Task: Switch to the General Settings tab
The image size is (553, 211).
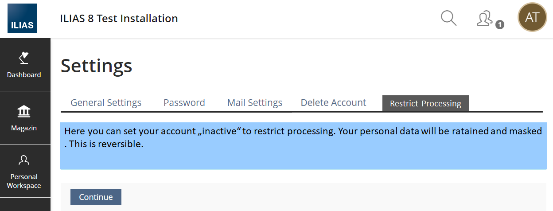Action: tap(106, 103)
